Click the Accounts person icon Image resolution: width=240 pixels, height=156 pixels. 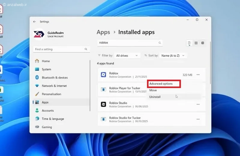(37, 110)
